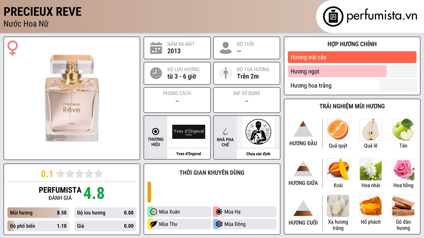Click the pink female gender symbol

pyautogui.click(x=12, y=48)
